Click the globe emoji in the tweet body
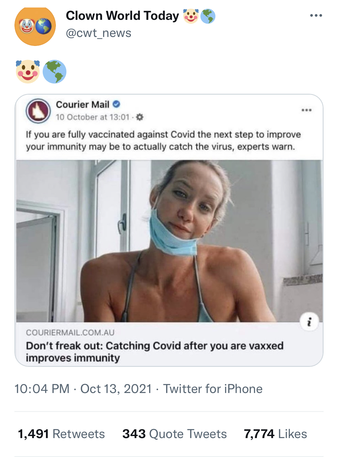Screen dimensions: 338x457 click(54, 72)
